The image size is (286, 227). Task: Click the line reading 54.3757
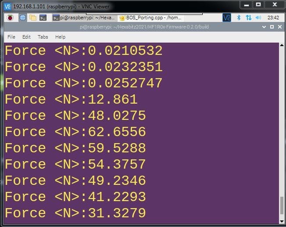pos(75,164)
